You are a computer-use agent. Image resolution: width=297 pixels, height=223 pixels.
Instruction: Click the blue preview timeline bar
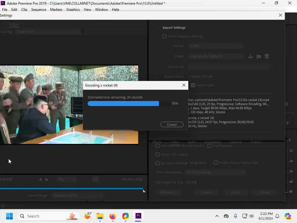tap(71, 188)
